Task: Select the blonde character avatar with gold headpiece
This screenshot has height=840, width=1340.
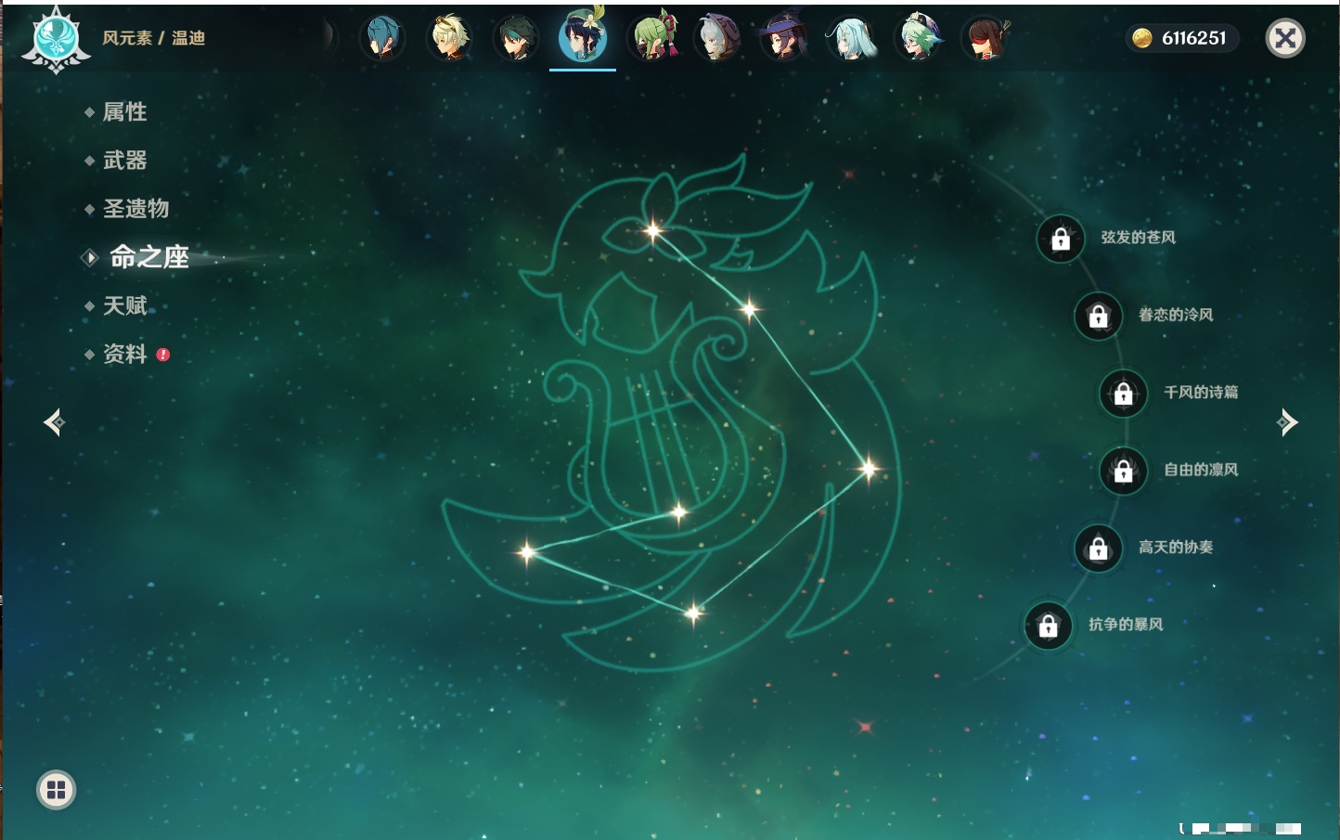Action: click(x=449, y=38)
